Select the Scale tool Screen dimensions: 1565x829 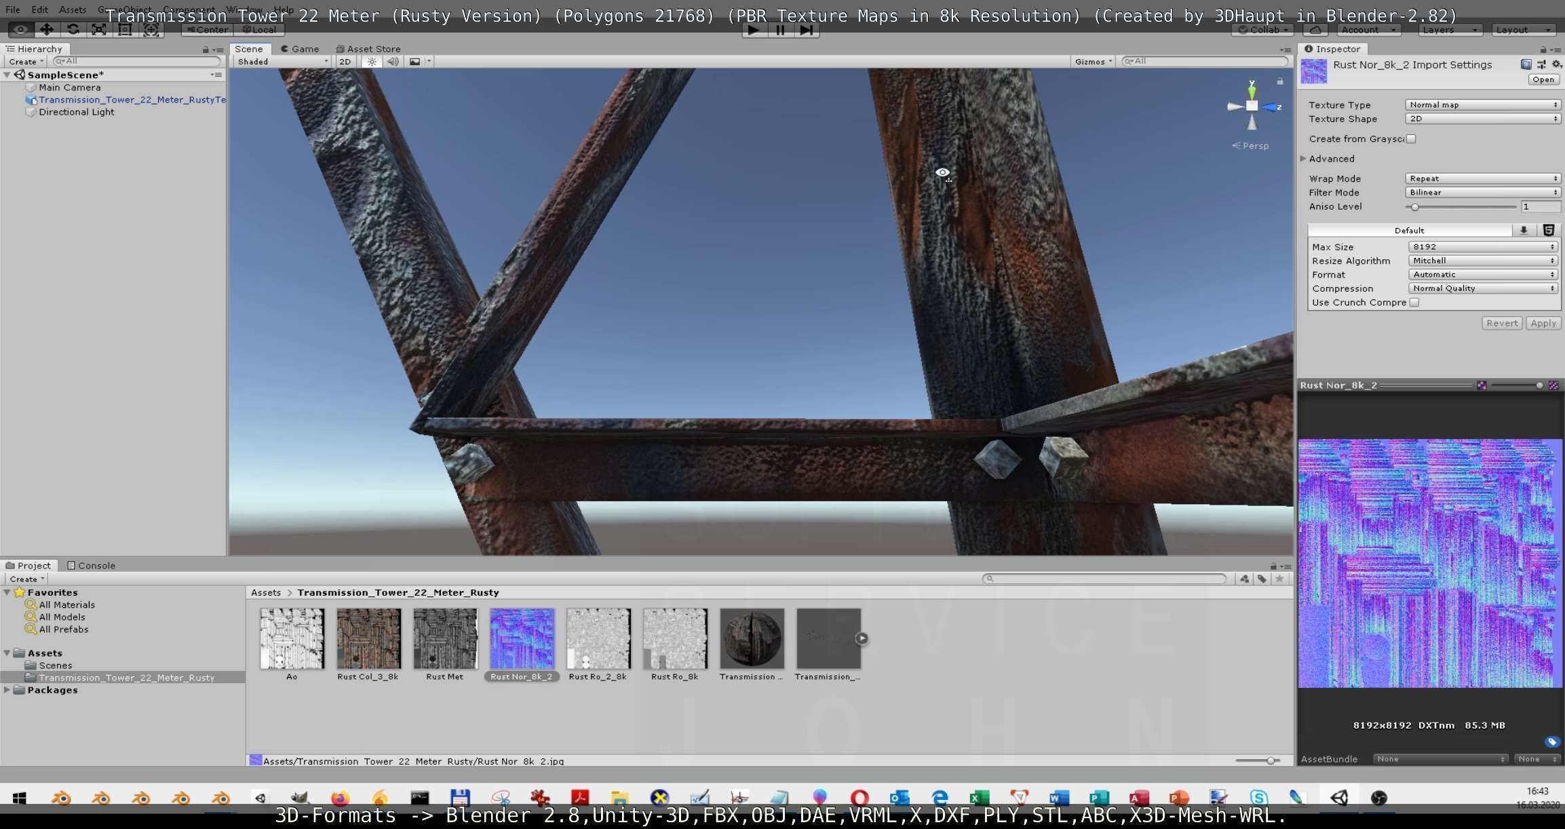pos(98,30)
